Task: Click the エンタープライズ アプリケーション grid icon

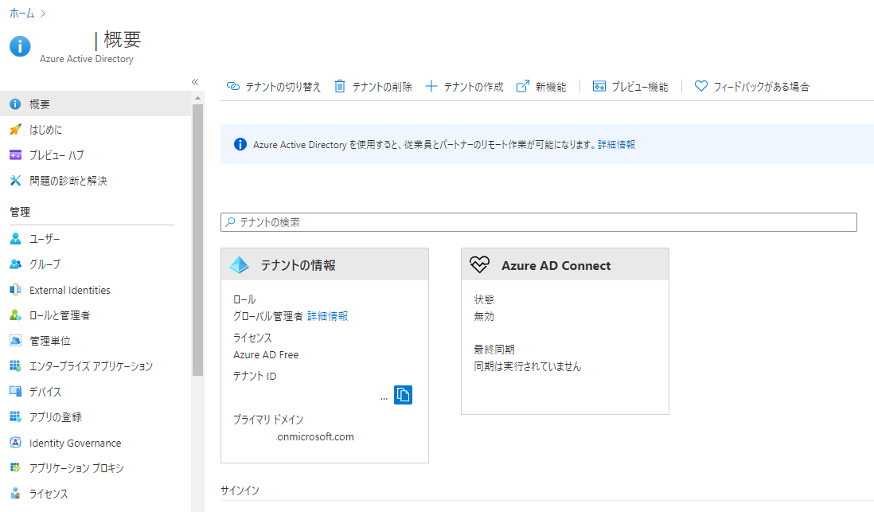Action: point(15,365)
